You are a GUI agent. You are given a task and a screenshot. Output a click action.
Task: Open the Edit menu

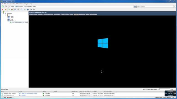click(x=5, y=4)
